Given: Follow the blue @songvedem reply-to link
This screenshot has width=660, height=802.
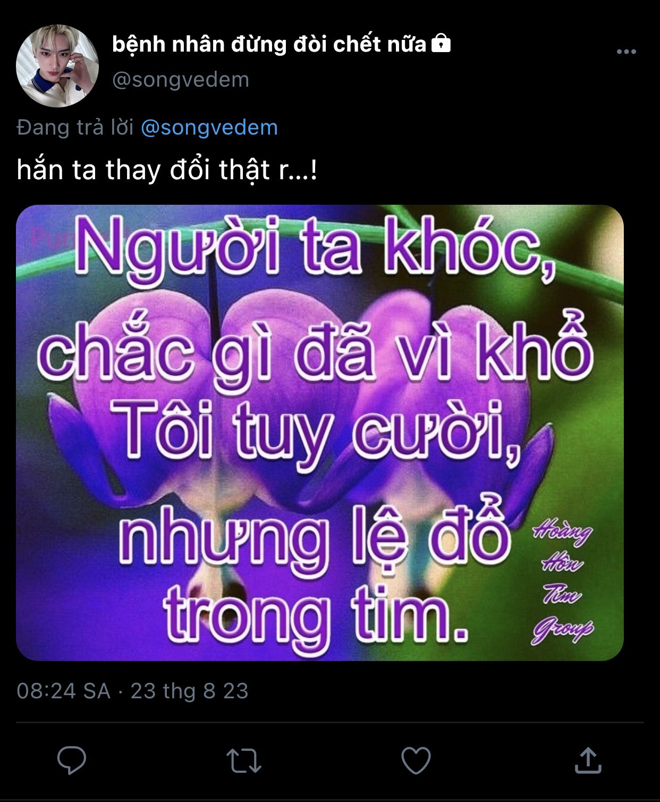Looking at the screenshot, I should coord(209,128).
